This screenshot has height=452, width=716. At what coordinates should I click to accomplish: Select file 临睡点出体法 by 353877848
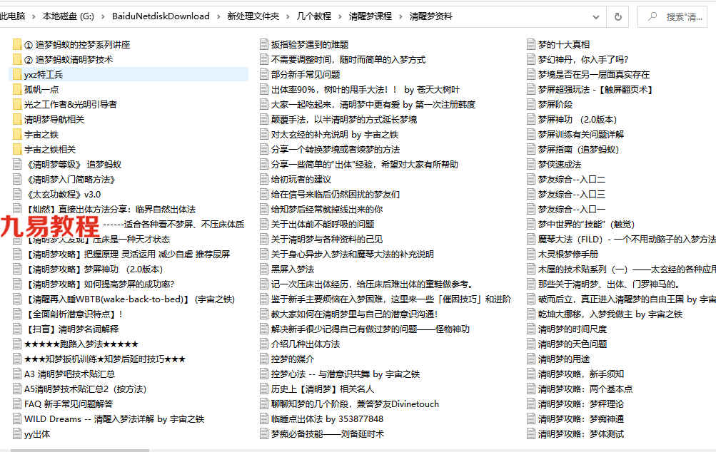327,419
